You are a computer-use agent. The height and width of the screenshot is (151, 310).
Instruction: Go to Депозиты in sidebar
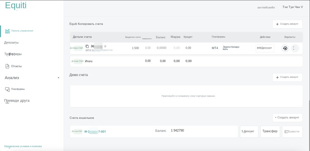[x=11, y=43]
